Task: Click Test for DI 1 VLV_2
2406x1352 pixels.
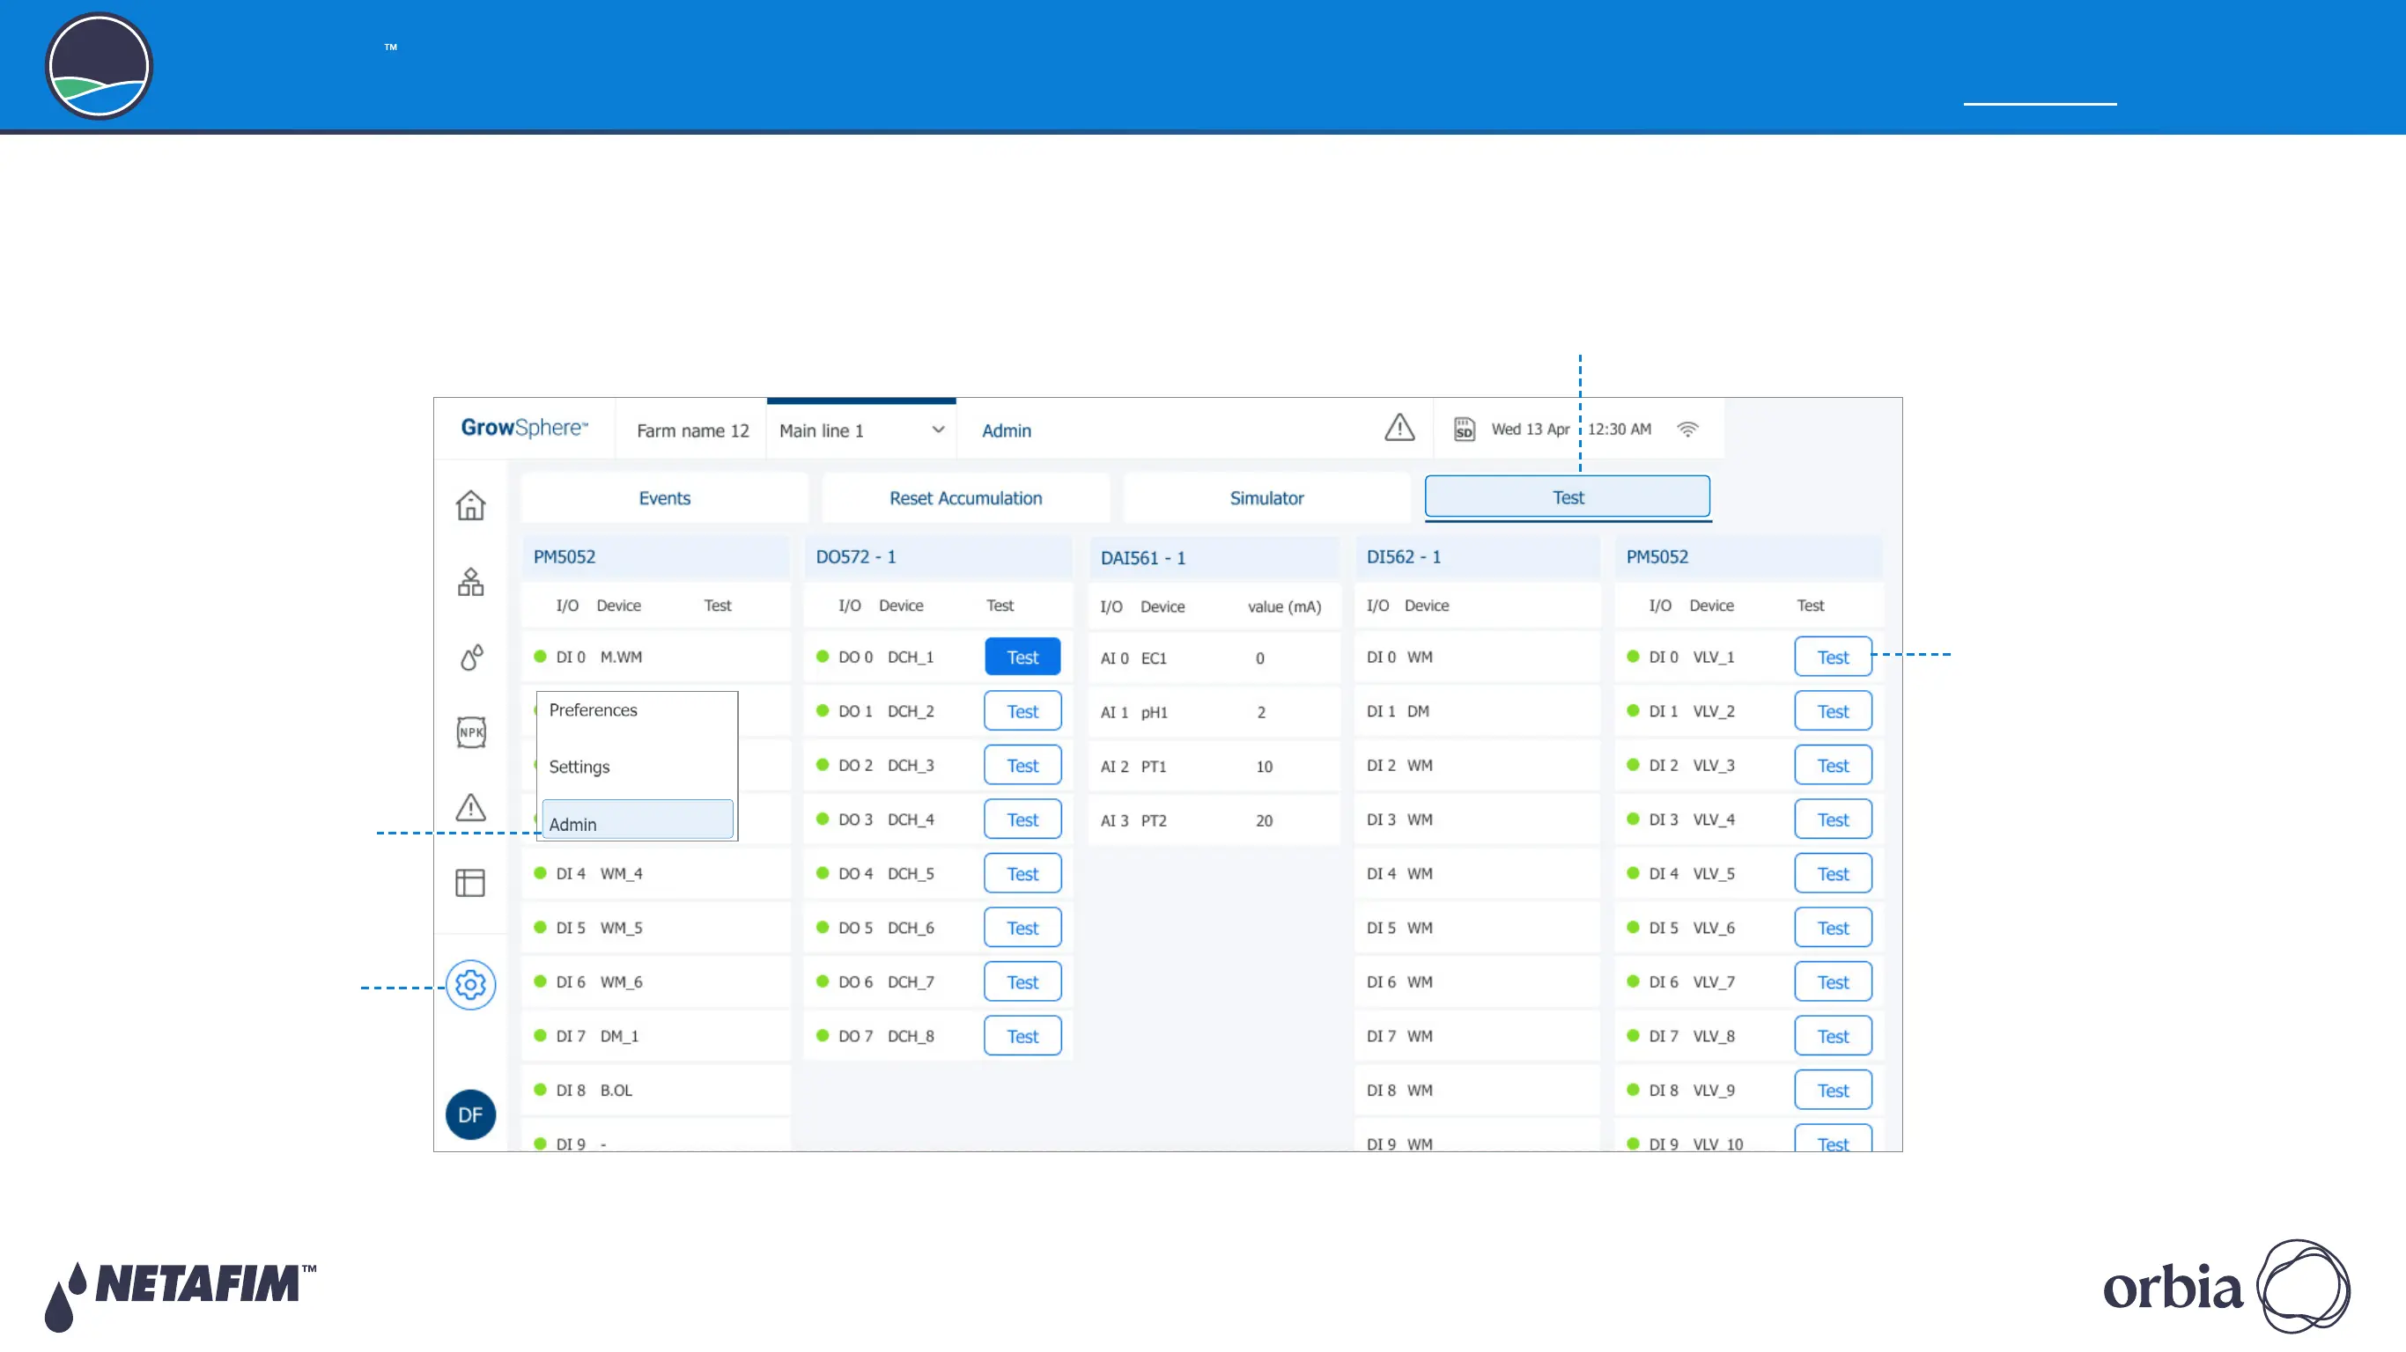Action: tap(1834, 711)
